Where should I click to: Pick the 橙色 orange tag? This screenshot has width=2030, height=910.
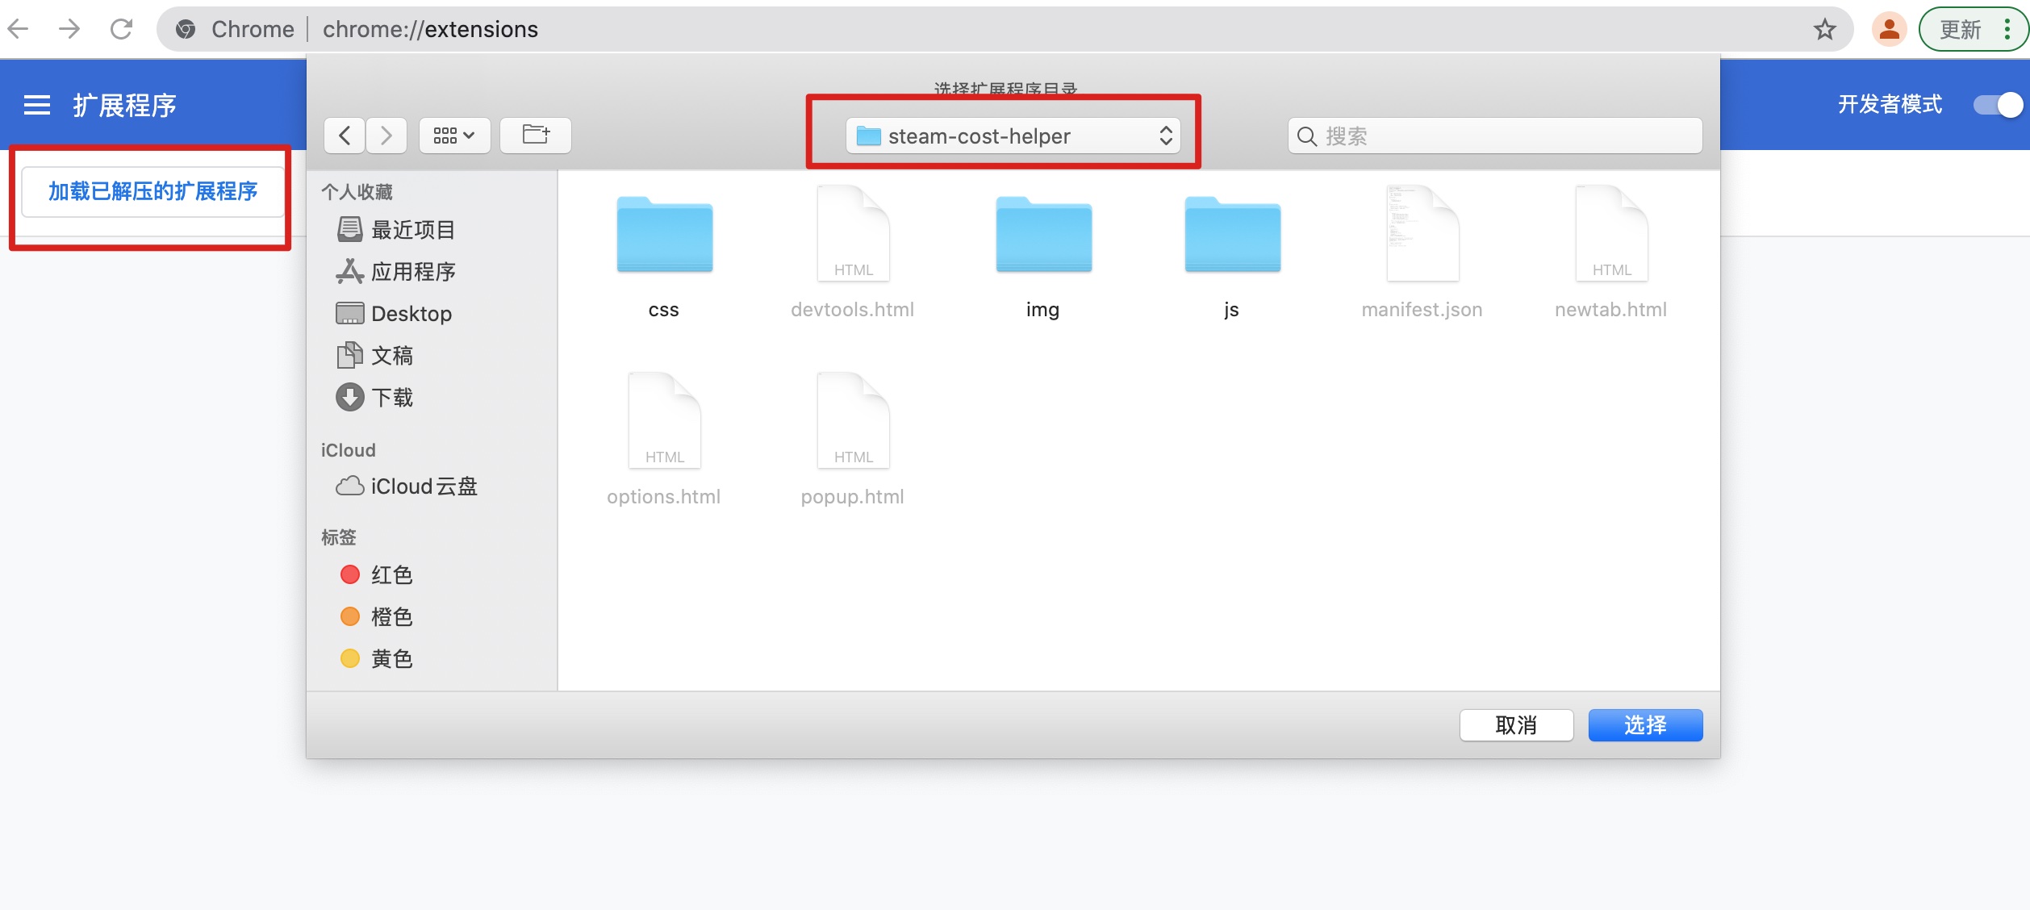point(376,617)
